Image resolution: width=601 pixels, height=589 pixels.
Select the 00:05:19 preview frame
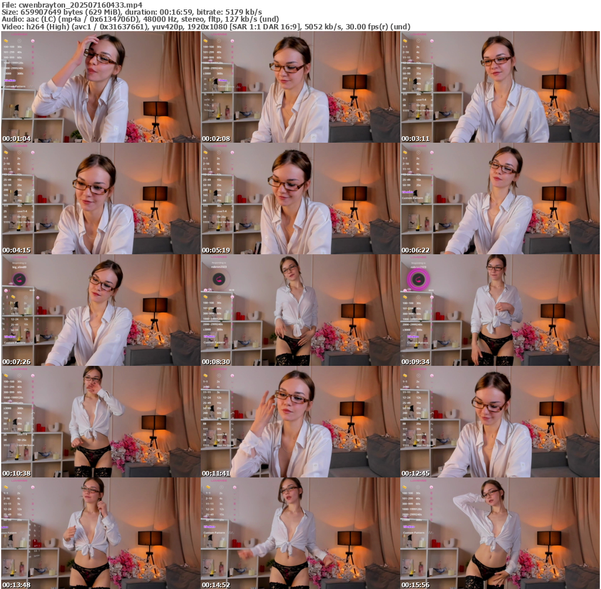(300, 198)
